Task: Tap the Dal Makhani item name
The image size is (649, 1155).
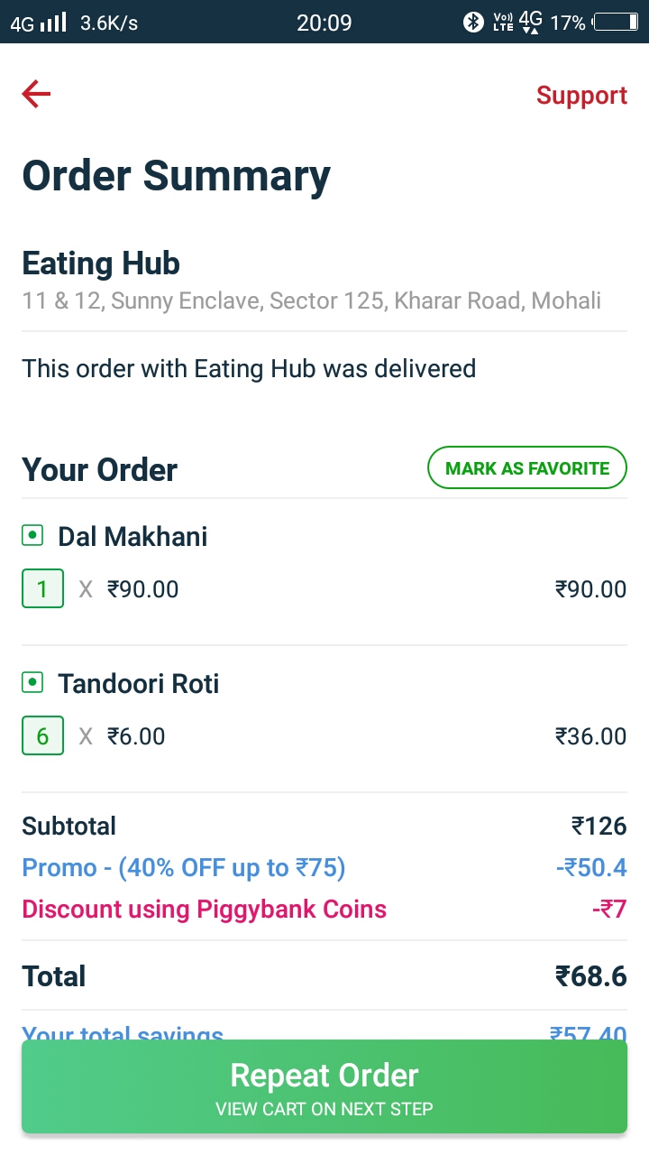Action: tap(133, 536)
